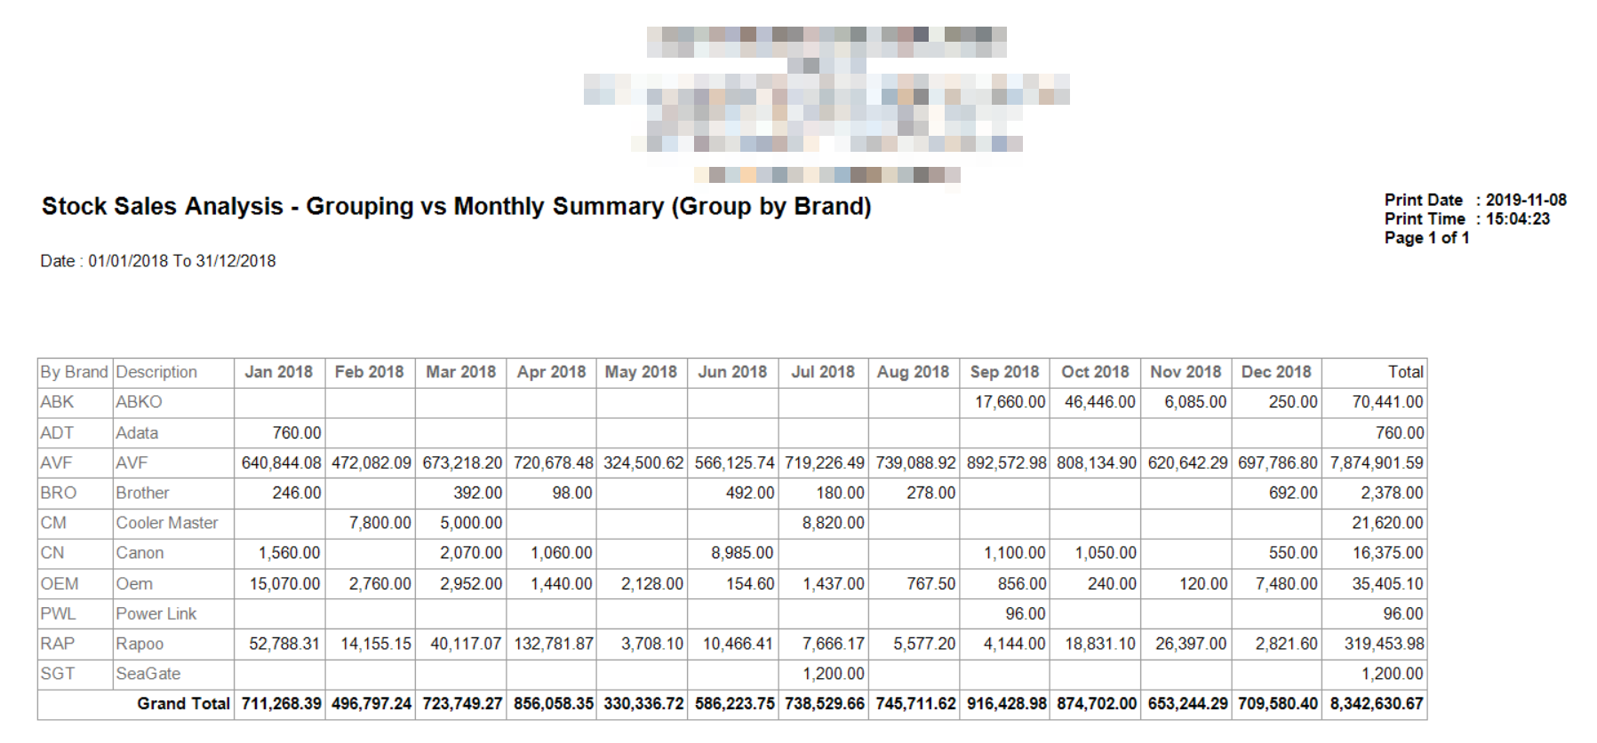Click AVF Jan 2018 value 640,844.08
The image size is (1597, 743).
pyautogui.click(x=282, y=462)
